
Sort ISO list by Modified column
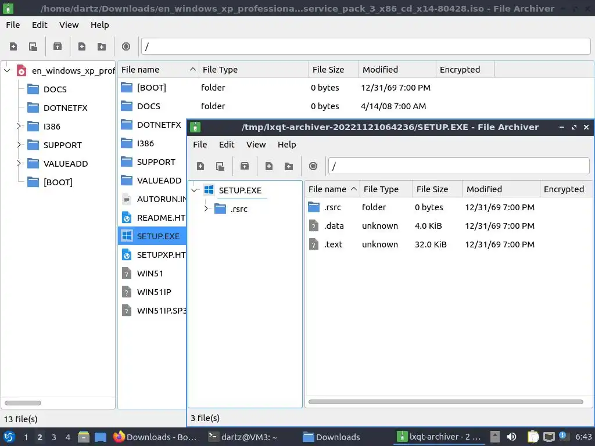click(397, 70)
